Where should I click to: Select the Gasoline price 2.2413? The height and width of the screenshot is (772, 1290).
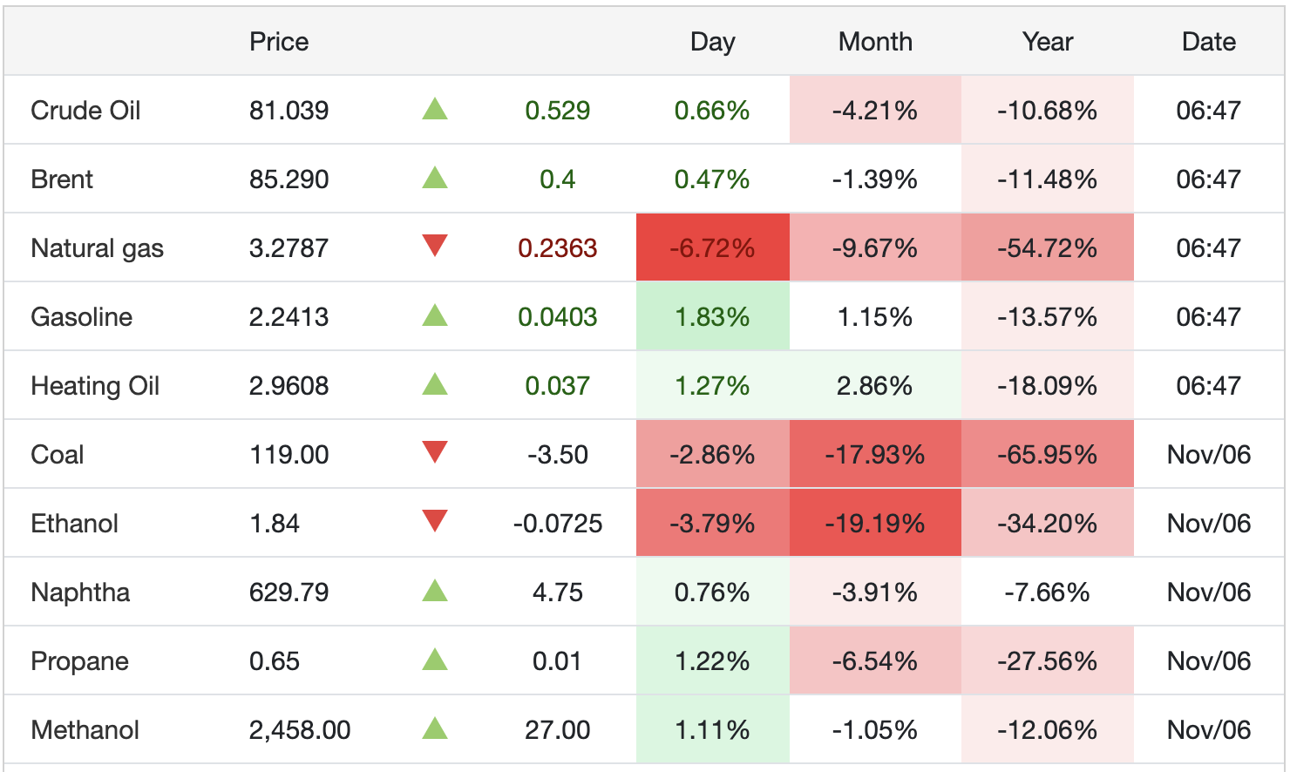click(289, 317)
